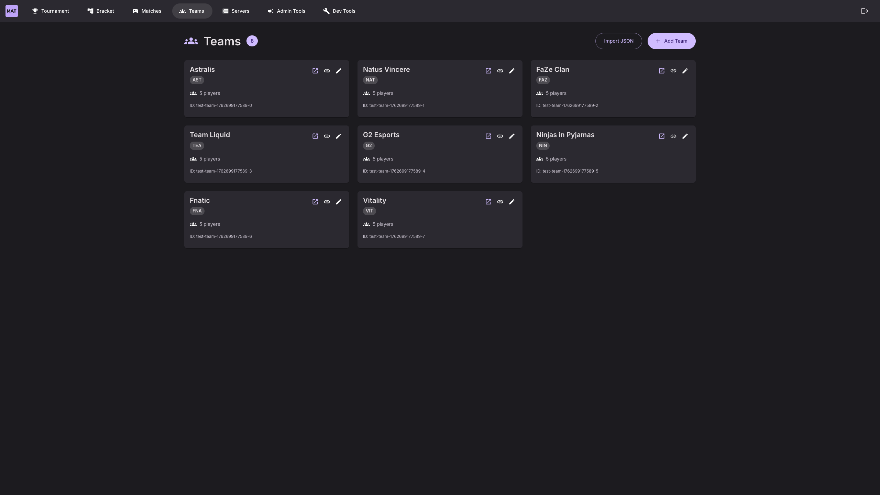880x495 pixels.
Task: Navigate to Servers section
Action: 236,11
